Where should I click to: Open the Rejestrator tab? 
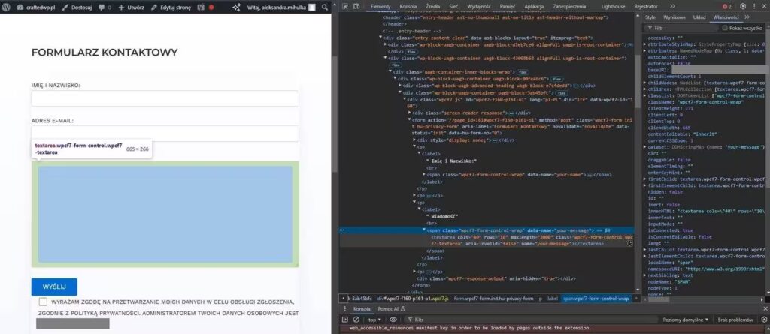[646, 6]
